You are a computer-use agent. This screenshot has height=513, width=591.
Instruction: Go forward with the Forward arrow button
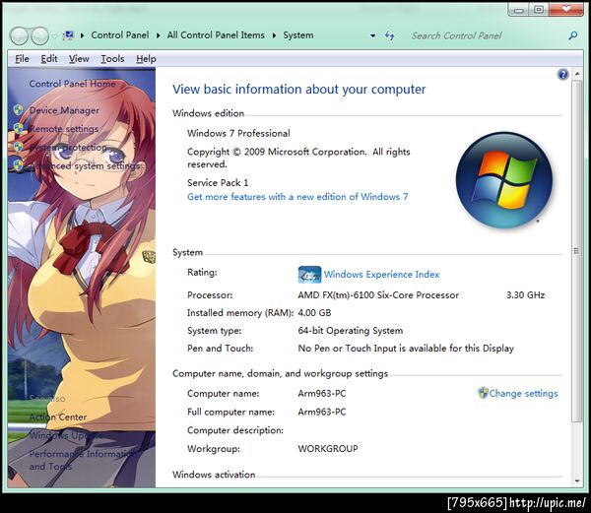point(39,35)
